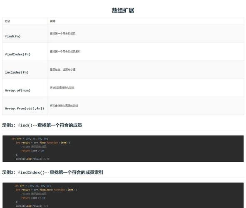Click the page title "数组扩展"

tap(123, 10)
